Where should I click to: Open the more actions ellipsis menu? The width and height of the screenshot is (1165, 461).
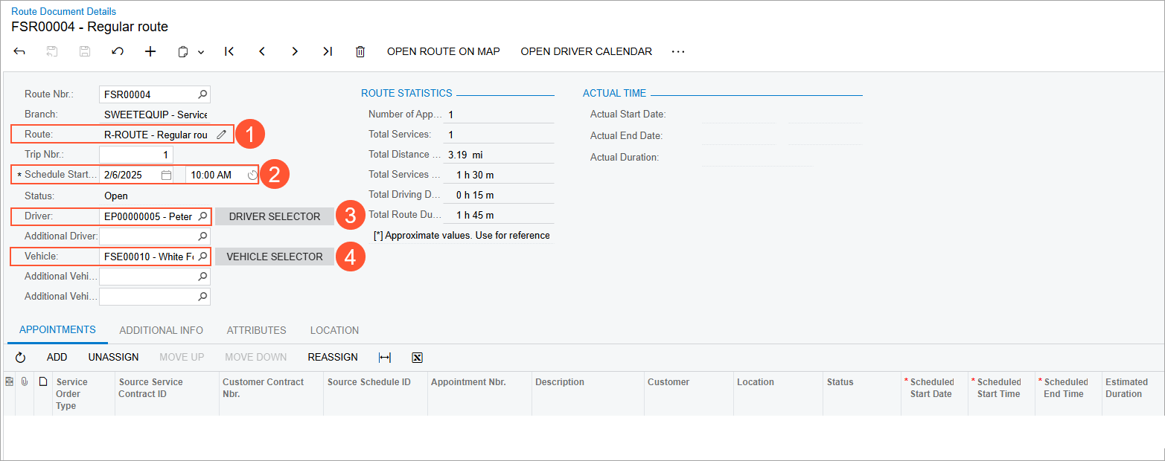pos(677,51)
